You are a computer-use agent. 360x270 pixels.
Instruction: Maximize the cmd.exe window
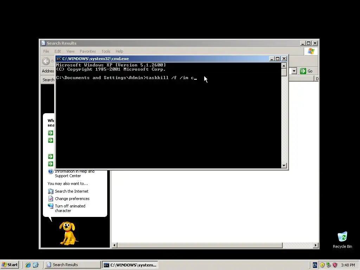click(278, 59)
